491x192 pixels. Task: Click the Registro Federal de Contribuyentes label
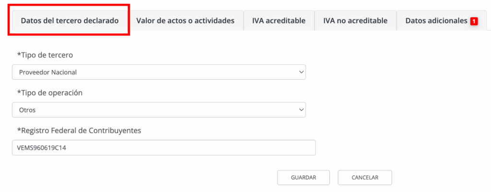click(79, 130)
